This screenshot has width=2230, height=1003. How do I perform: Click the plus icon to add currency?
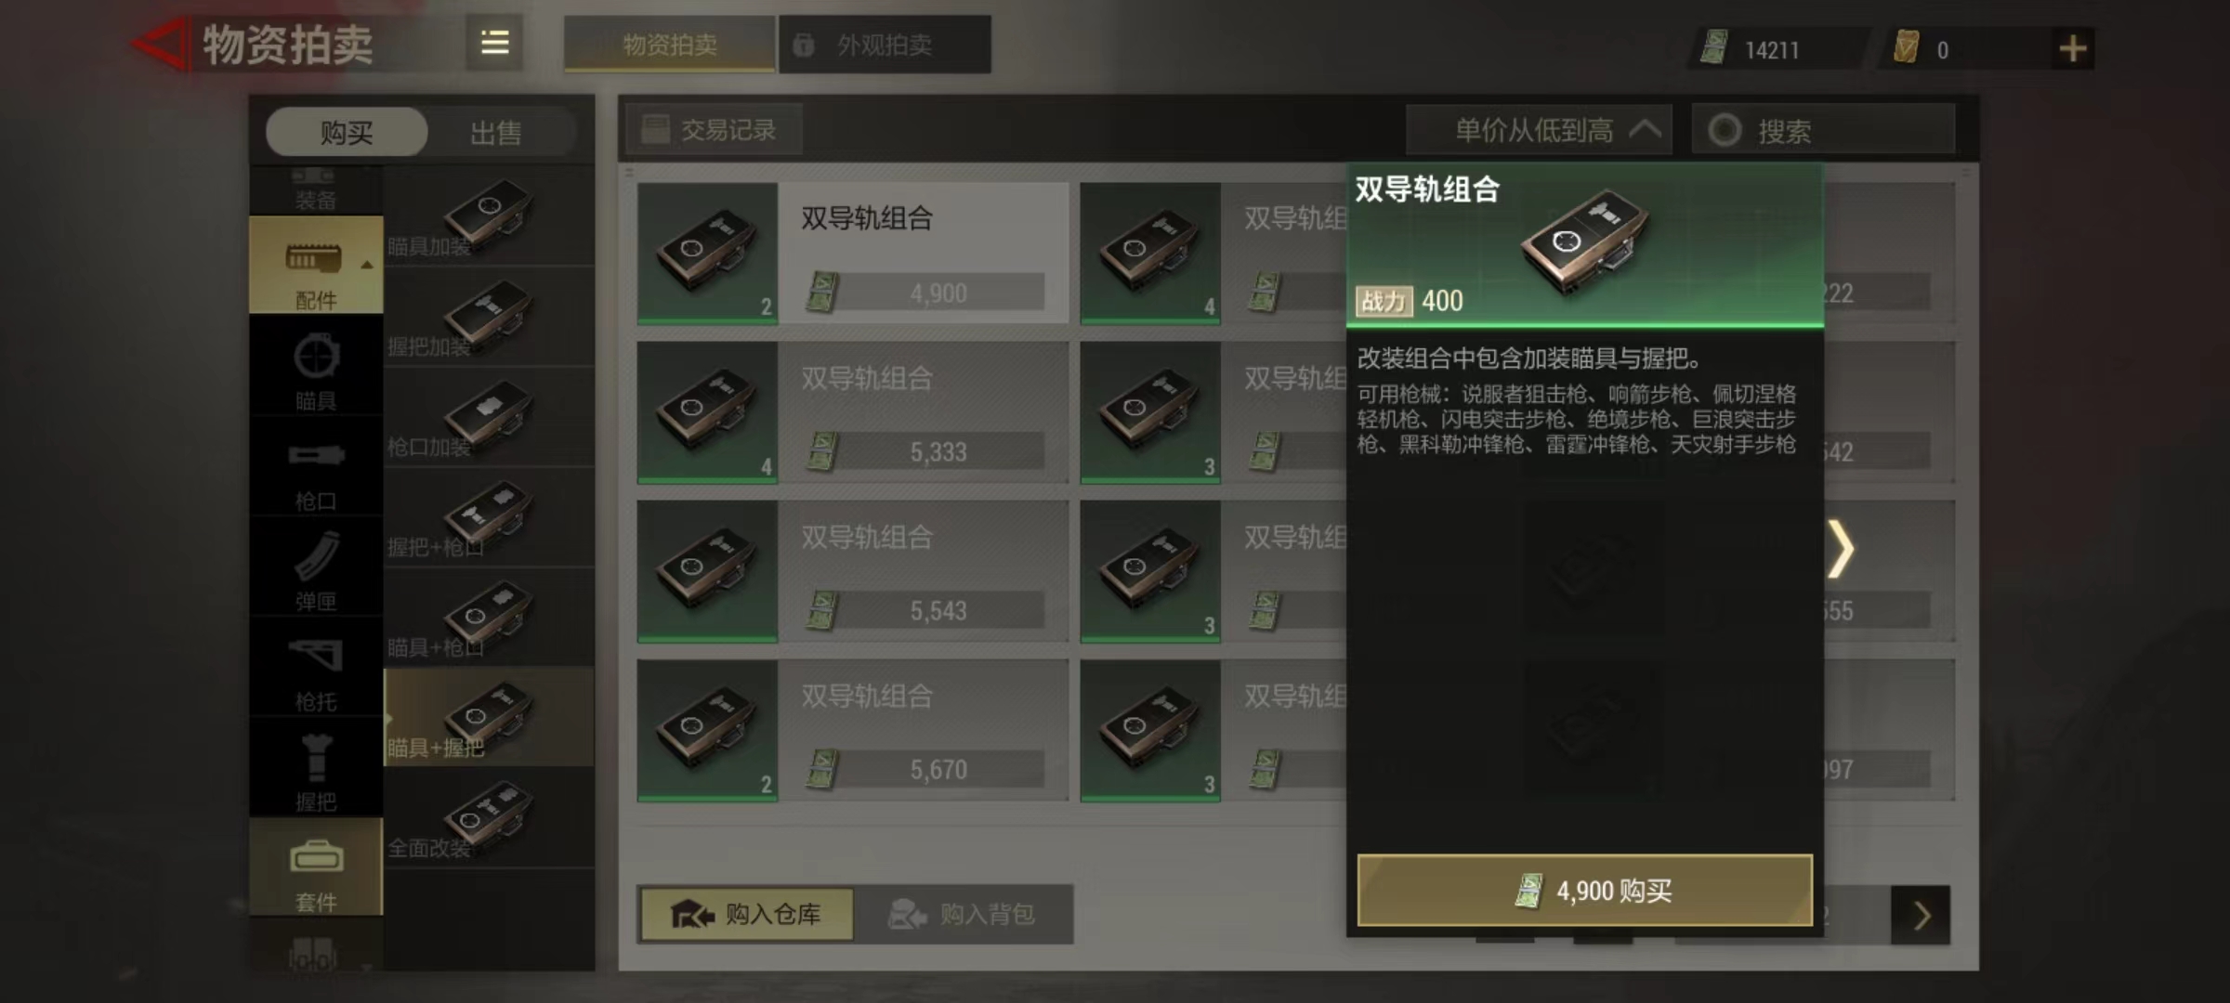[2072, 48]
